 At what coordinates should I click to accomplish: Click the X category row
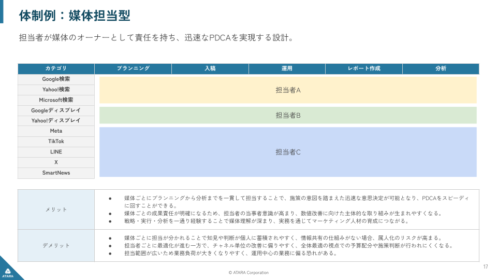(56, 162)
